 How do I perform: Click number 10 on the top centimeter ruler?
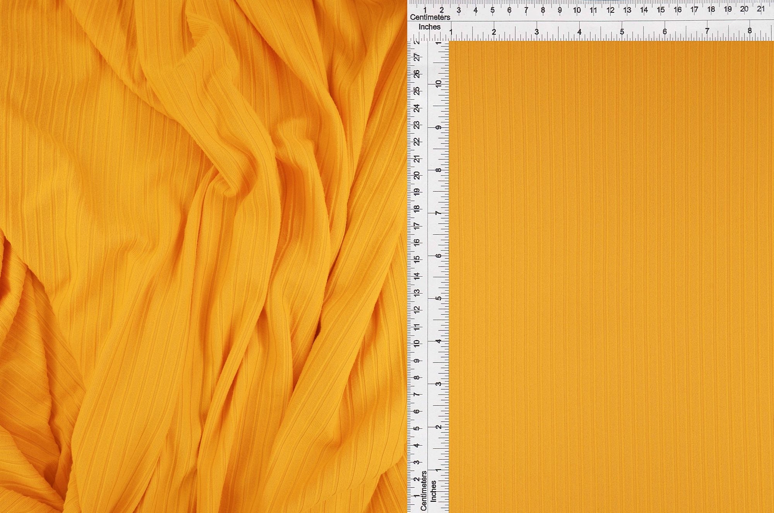pos(577,10)
